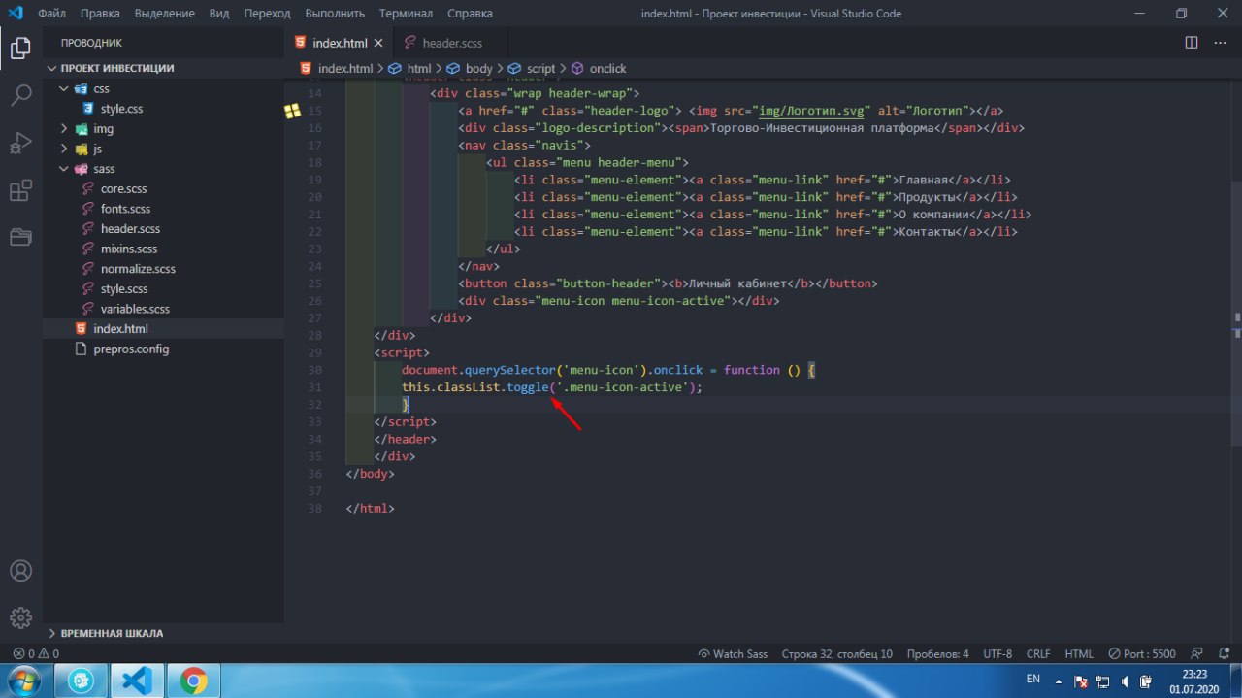Click the VS Code taskbar icon
Screen dimensions: 1242x698
(x=137, y=681)
